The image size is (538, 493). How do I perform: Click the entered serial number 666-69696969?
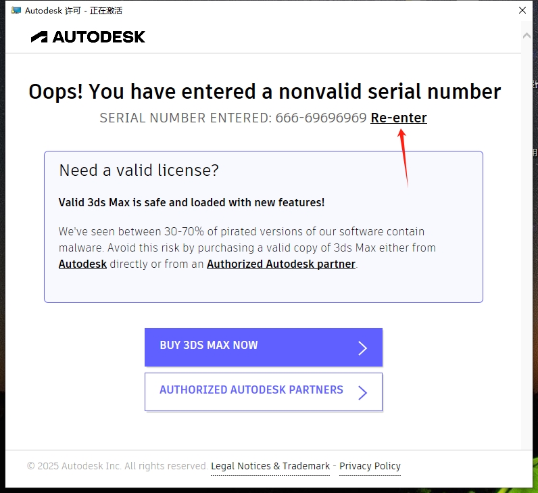(x=321, y=118)
